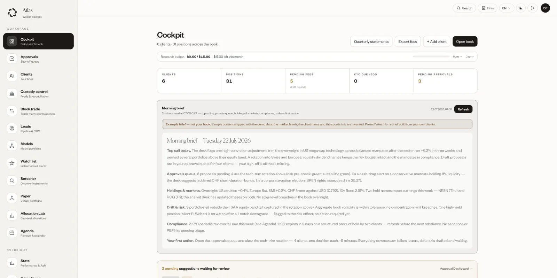Click the "Example brief — not your book" notice
557x278 pixels.
tap(317, 124)
